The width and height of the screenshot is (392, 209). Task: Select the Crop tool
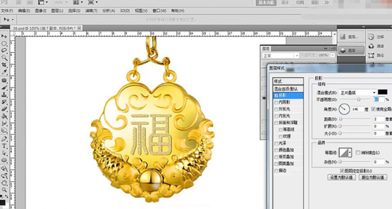(x=4, y=65)
